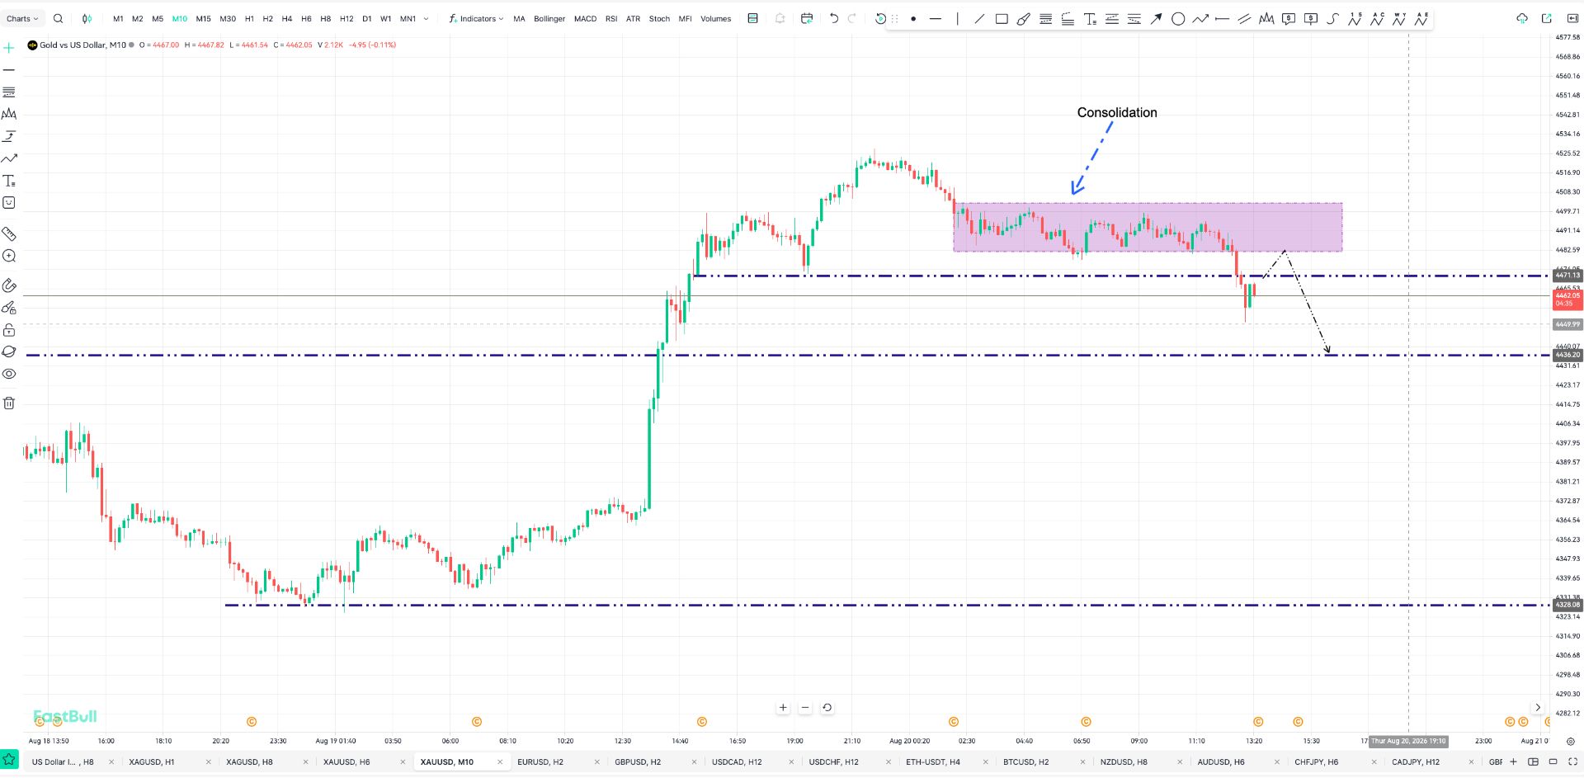The width and height of the screenshot is (1584, 778).
Task: Activate the zoom-in magnifier tool
Action: coord(9,257)
